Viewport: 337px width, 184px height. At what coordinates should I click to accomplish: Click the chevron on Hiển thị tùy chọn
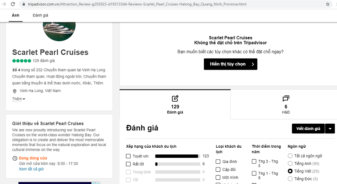[253, 64]
